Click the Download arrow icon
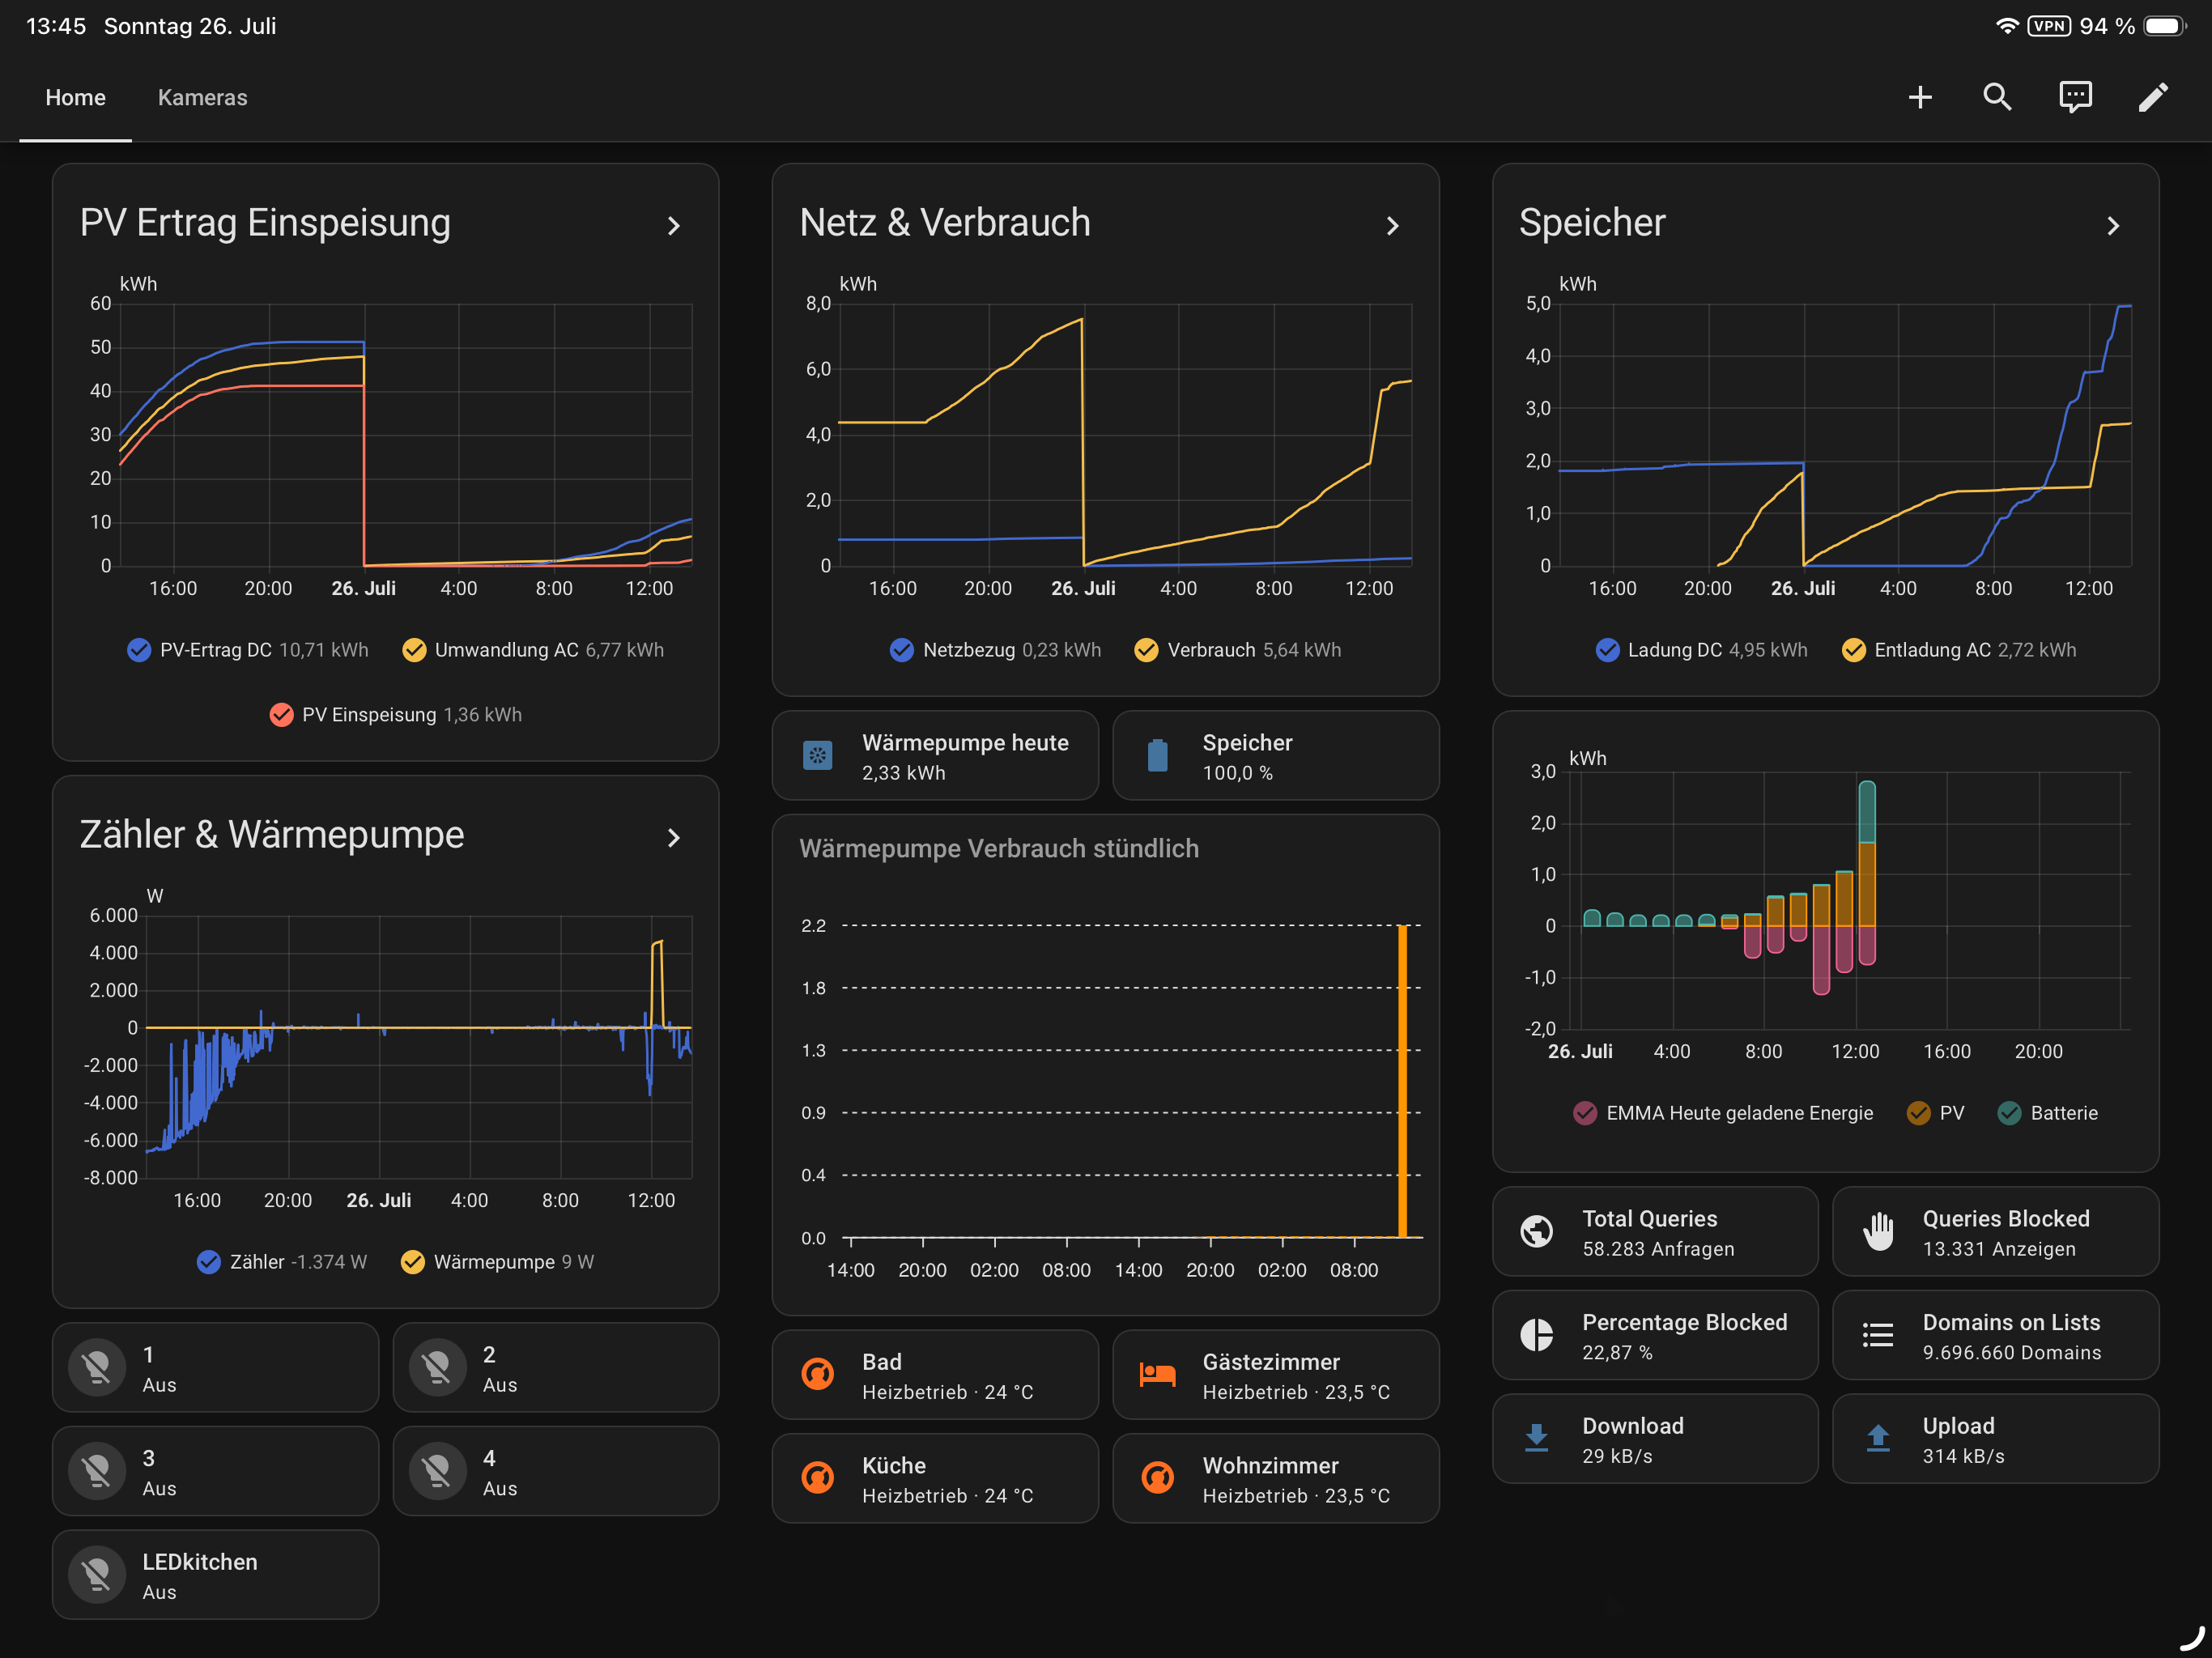 [1536, 1438]
